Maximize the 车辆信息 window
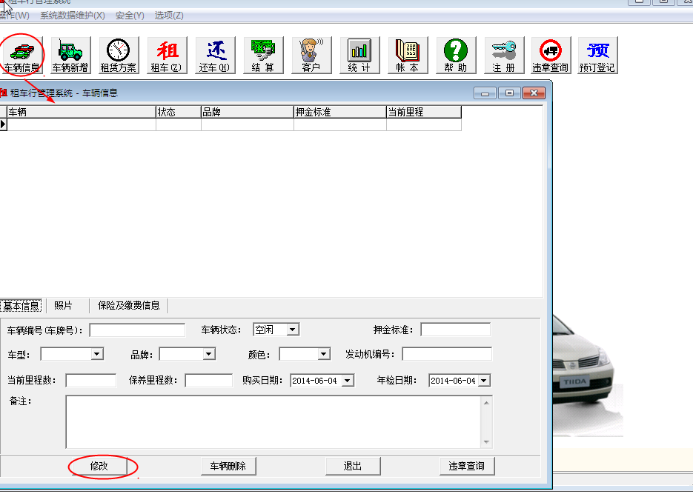This screenshot has height=494, width=693. tap(509, 93)
